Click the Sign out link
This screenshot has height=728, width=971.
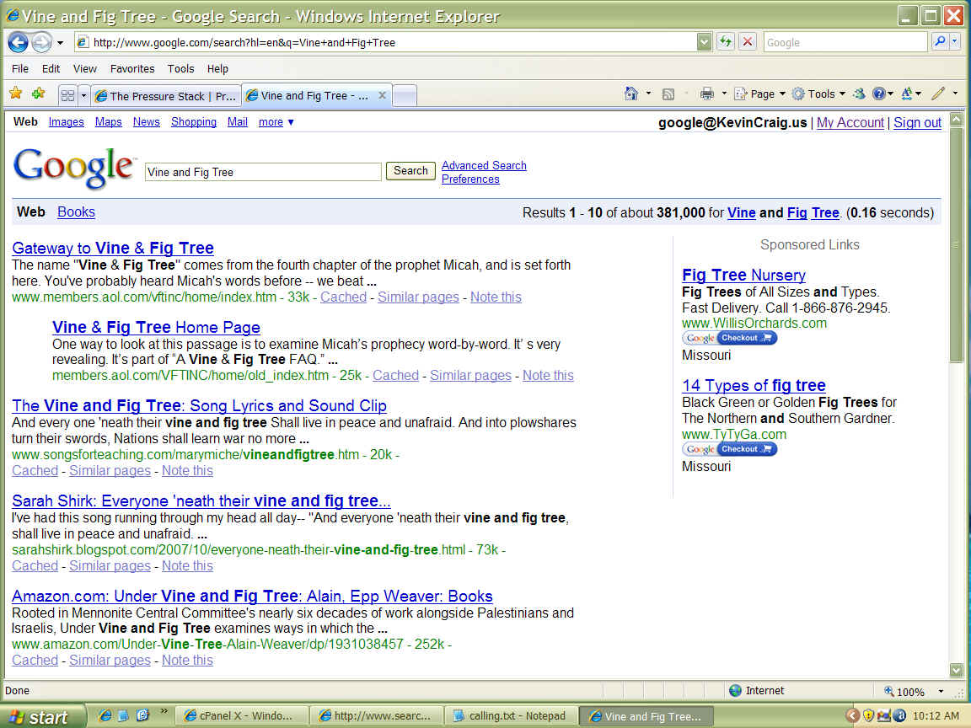coord(917,122)
